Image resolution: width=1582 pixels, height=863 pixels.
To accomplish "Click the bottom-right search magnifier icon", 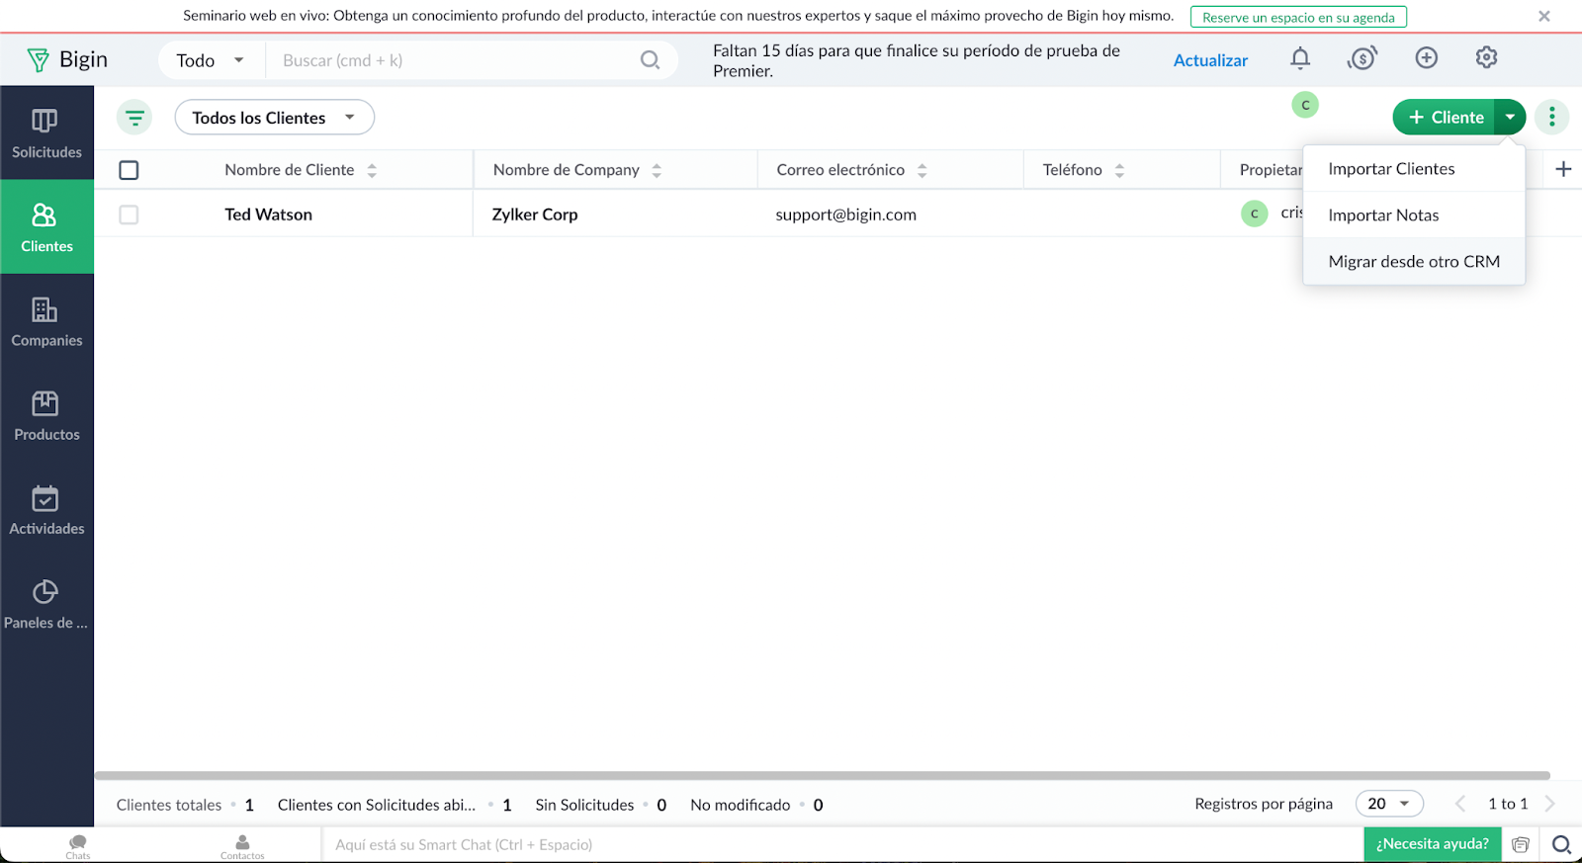I will [1561, 844].
